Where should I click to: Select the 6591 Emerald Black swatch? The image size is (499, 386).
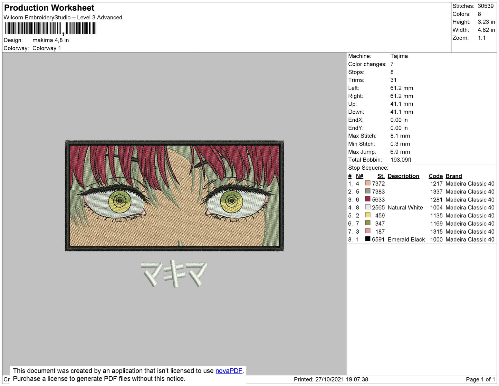tap(368, 239)
